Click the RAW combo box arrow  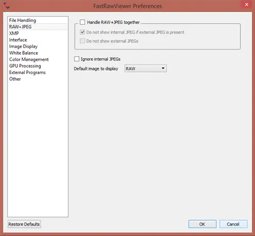163,68
